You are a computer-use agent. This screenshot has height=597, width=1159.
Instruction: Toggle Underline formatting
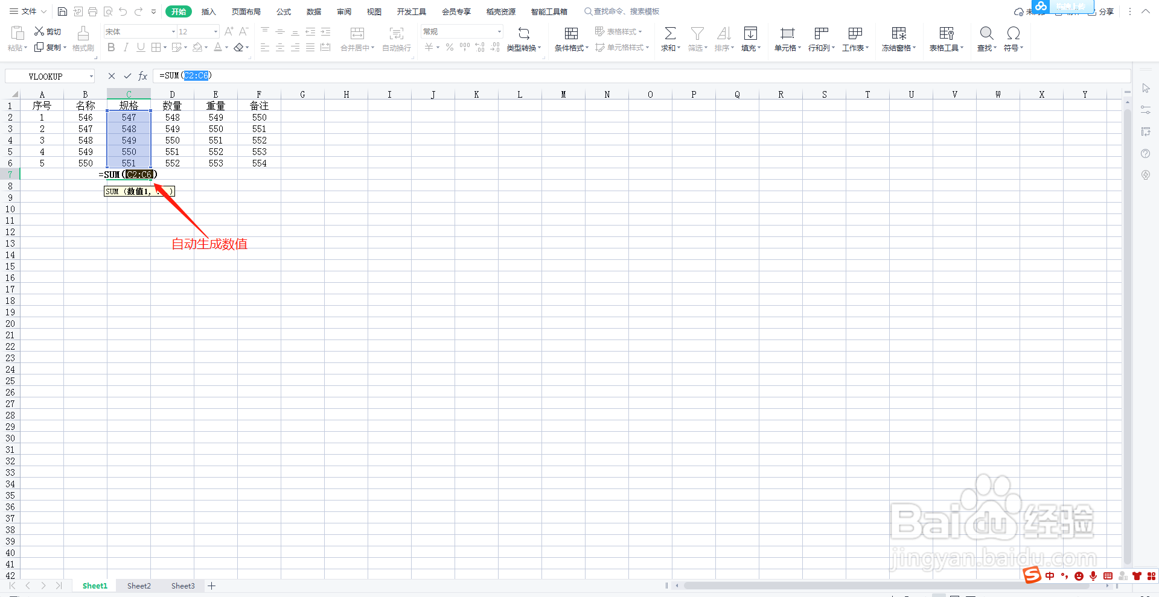141,47
